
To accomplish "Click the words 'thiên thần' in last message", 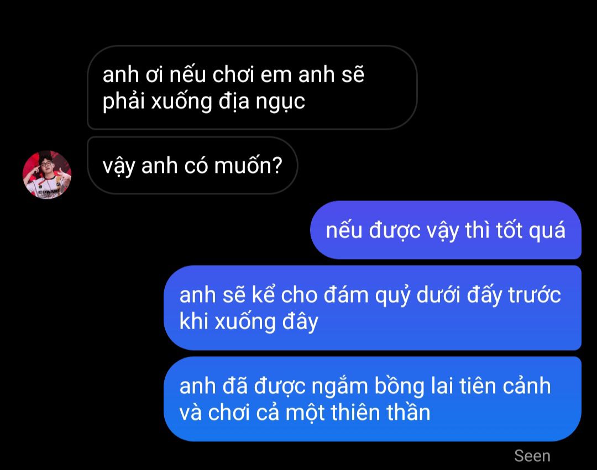I will pos(380,413).
